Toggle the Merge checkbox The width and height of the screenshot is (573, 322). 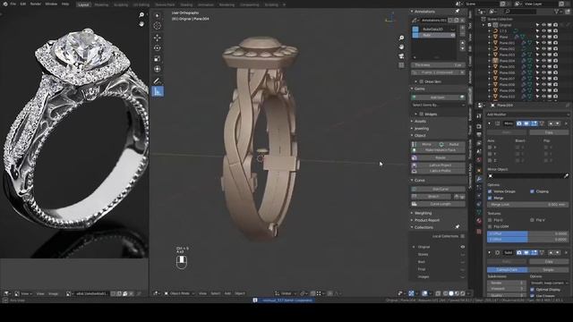(490, 198)
